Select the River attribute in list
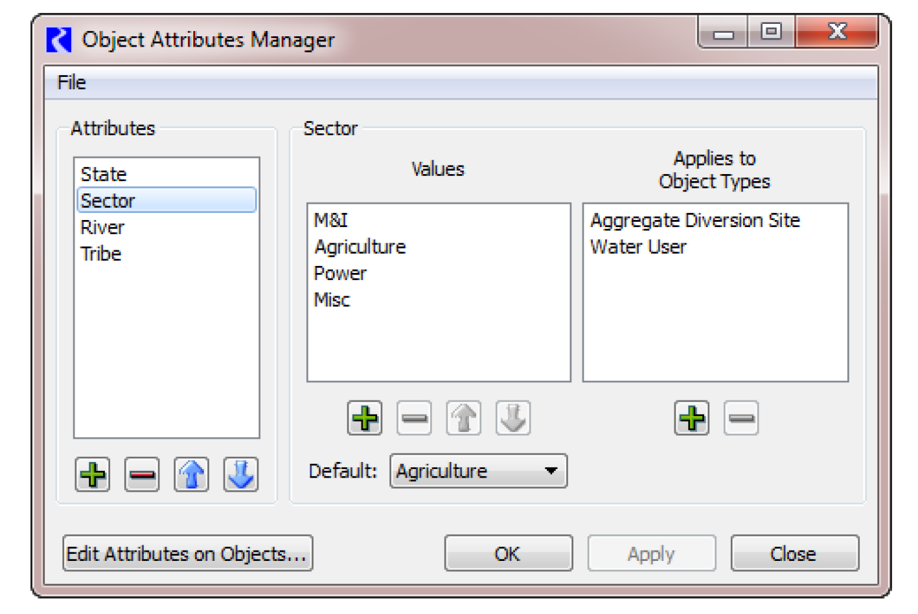The width and height of the screenshot is (918, 614). (102, 228)
